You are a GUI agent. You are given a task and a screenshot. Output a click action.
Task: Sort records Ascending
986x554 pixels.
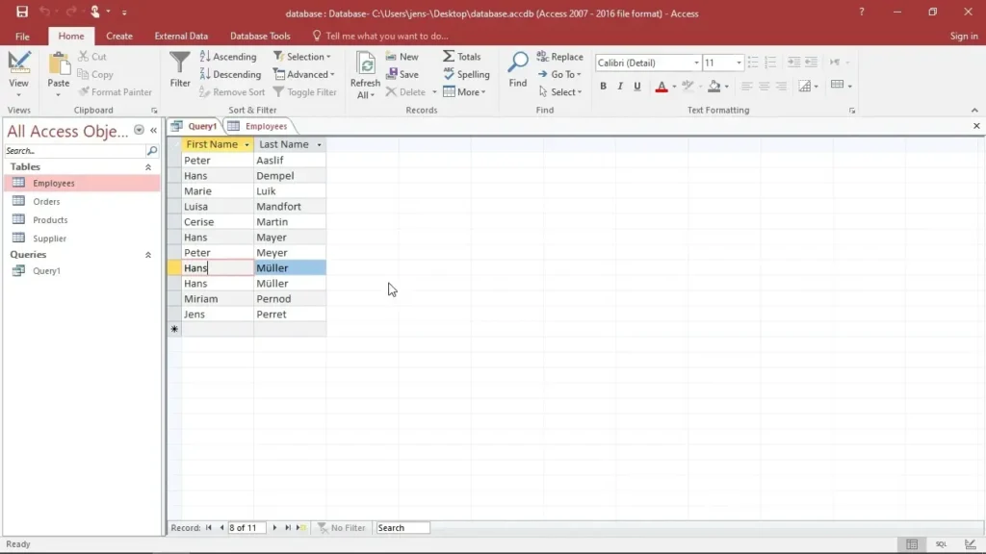tap(227, 57)
